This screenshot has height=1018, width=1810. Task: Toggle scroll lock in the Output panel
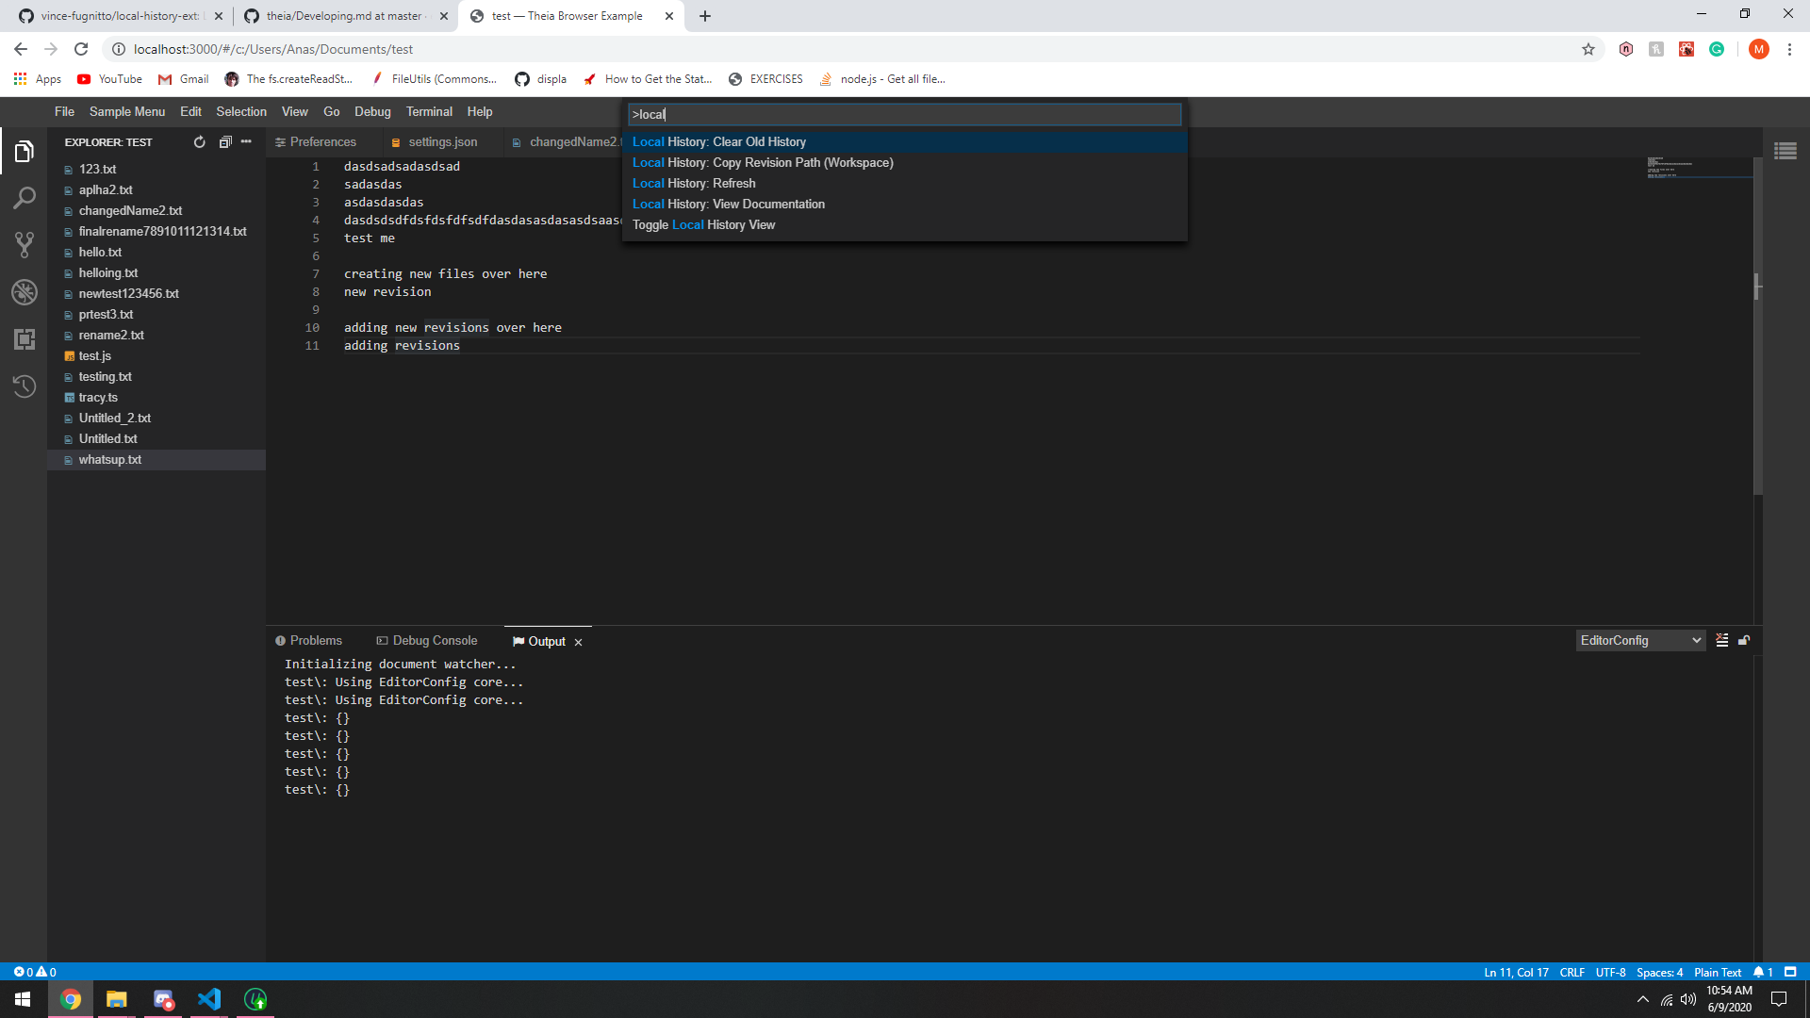(x=1744, y=640)
